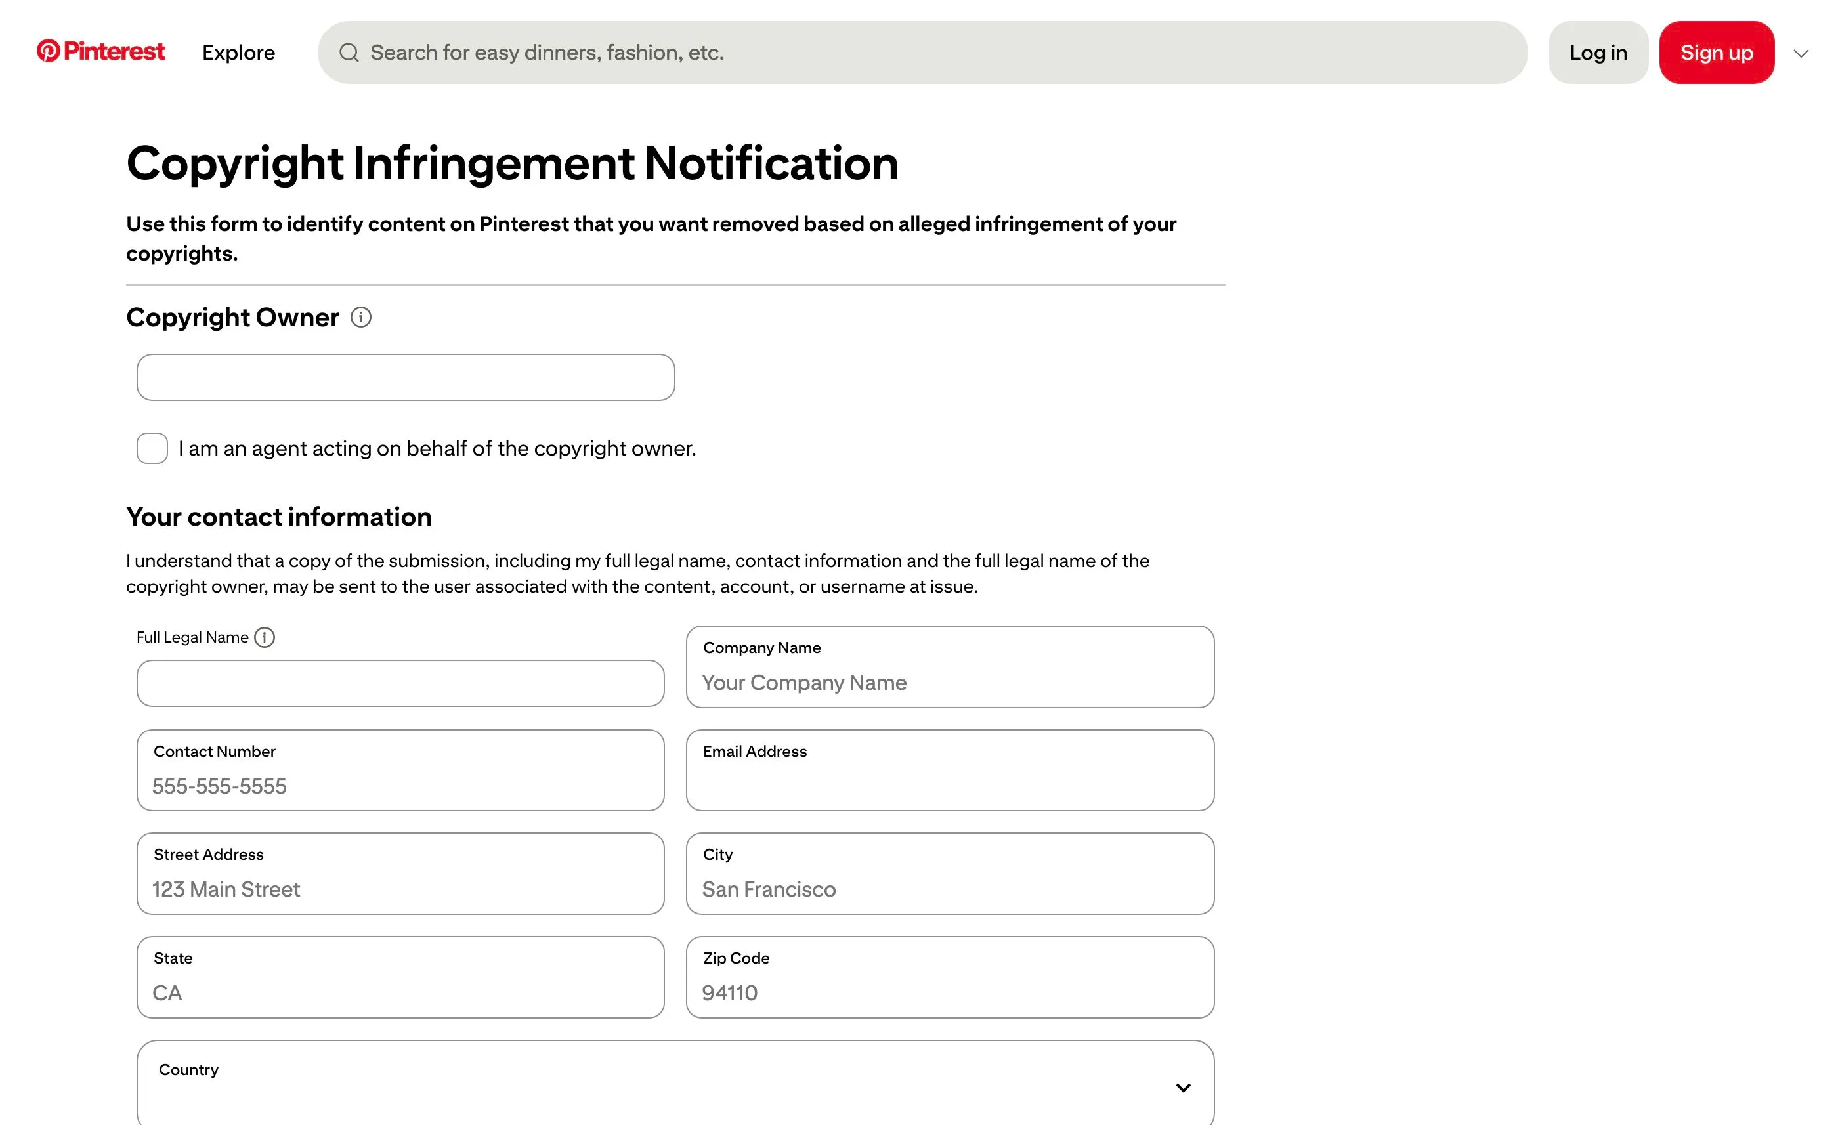Click the Log in button
The image size is (1838, 1125).
coord(1598,53)
